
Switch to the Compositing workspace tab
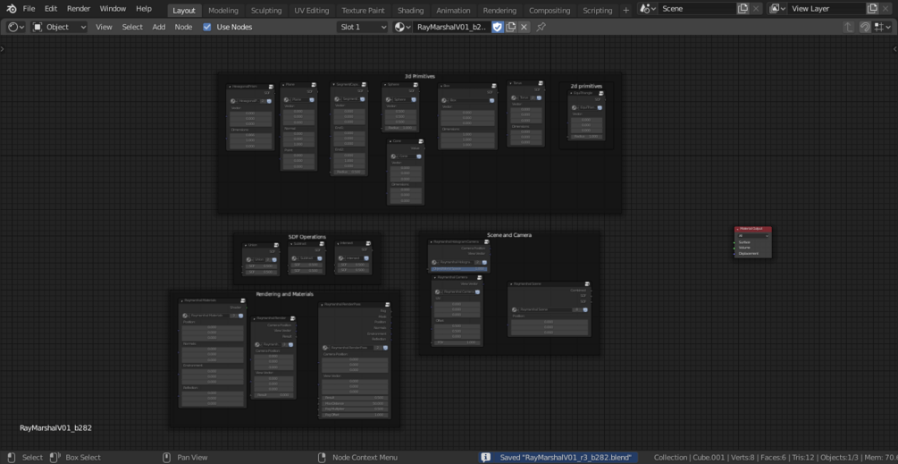[550, 11]
